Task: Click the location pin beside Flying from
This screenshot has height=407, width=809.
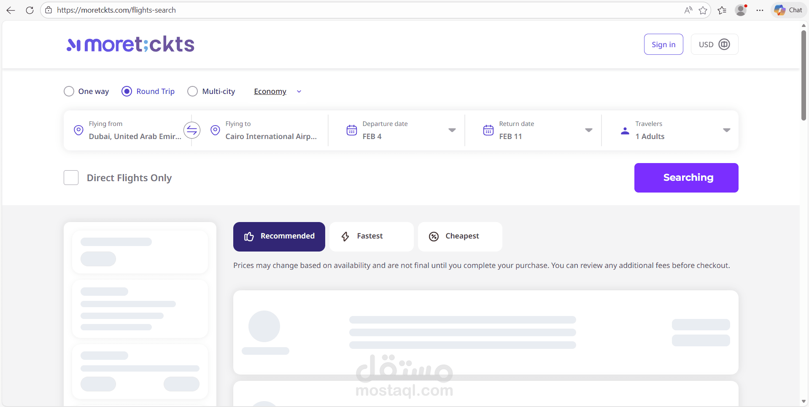Action: pos(78,130)
